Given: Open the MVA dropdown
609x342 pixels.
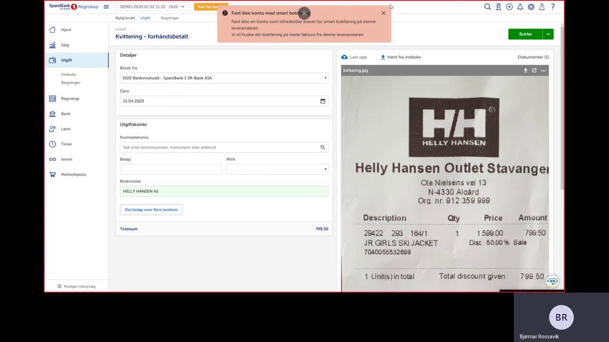Looking at the screenshot, I should coord(277,169).
